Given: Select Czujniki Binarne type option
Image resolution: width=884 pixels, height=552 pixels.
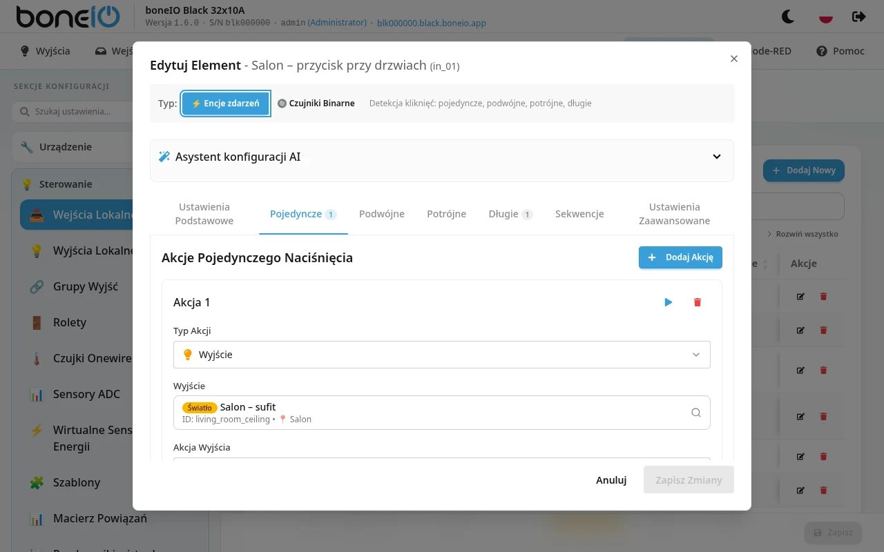Looking at the screenshot, I should pyautogui.click(x=316, y=103).
